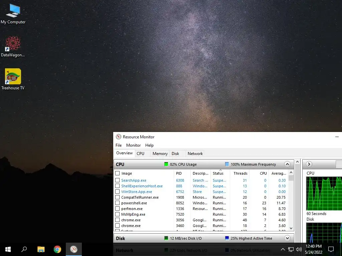Image resolution: width=342 pixels, height=256 pixels.
Task: Minimize the Resource Monitor window
Action: [337, 137]
